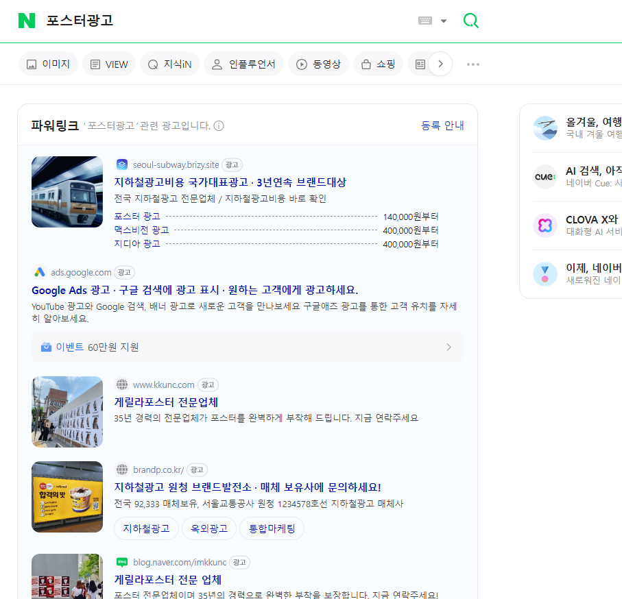The width and height of the screenshot is (622, 599).
Task: Open the 쇼핑 tab
Action: [x=378, y=64]
